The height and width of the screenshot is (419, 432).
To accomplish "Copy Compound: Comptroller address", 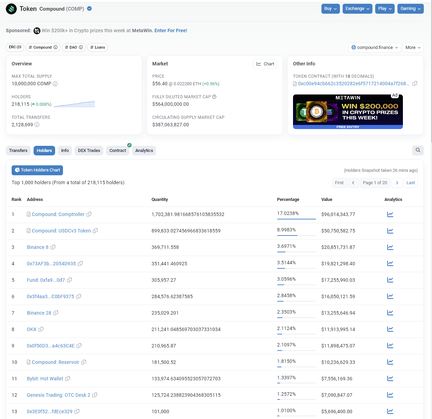I will point(89,214).
